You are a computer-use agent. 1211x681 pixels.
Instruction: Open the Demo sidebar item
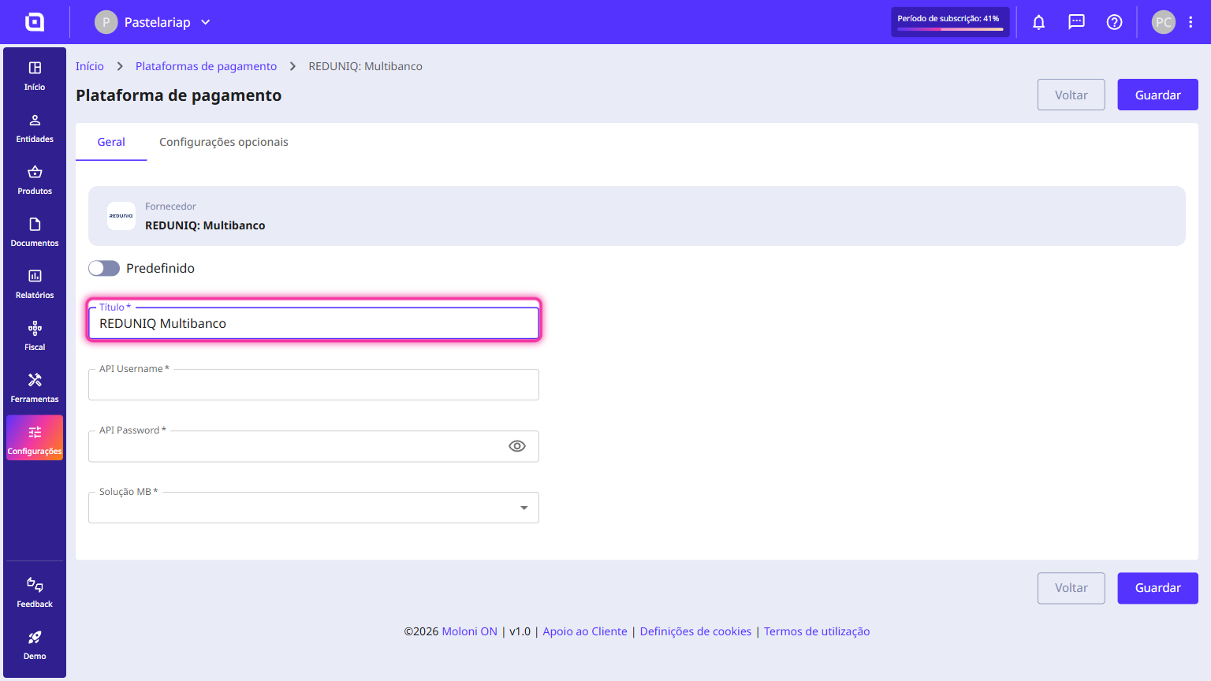click(35, 645)
